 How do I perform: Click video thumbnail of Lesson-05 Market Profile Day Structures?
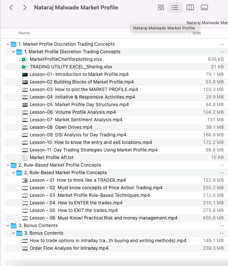point(25,105)
